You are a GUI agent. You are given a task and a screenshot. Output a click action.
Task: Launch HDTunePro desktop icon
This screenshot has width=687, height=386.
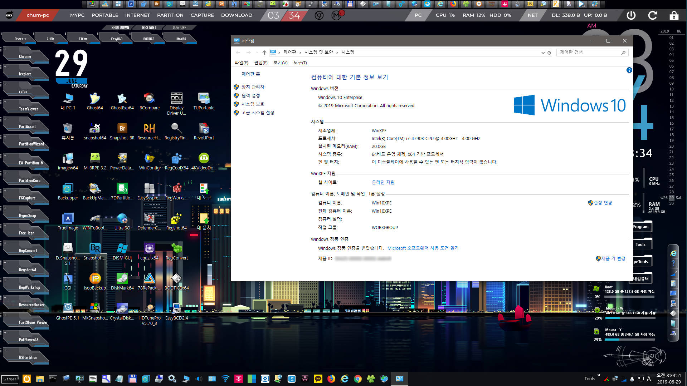pos(149,314)
